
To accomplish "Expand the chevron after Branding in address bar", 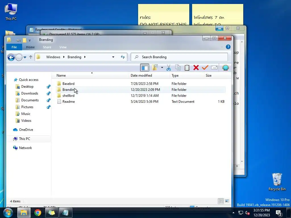I will [85, 57].
